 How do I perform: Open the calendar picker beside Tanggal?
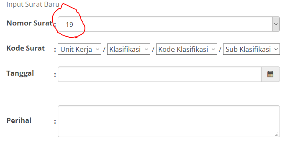[x=270, y=74]
